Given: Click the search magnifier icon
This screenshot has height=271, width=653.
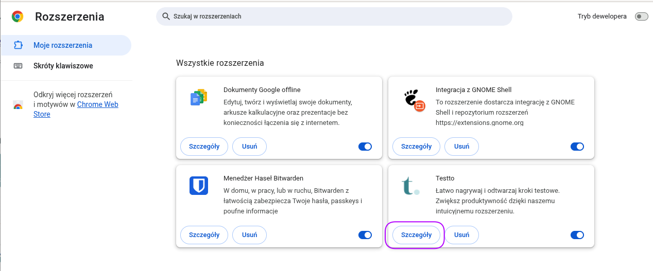Looking at the screenshot, I should click(166, 16).
